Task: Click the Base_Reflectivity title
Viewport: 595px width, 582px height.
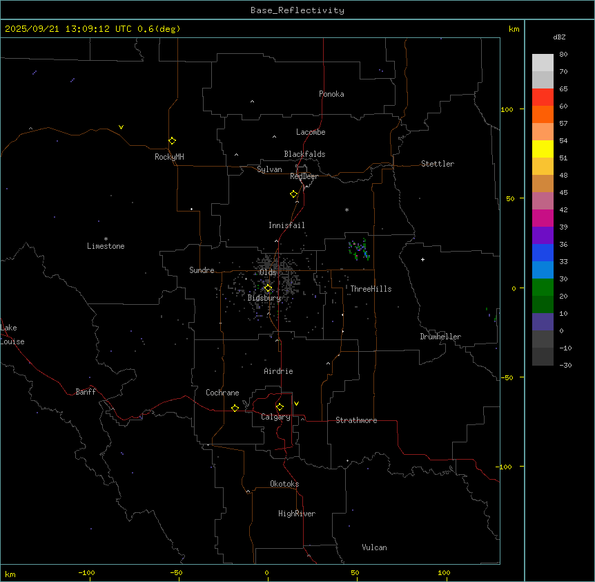Action: point(297,10)
